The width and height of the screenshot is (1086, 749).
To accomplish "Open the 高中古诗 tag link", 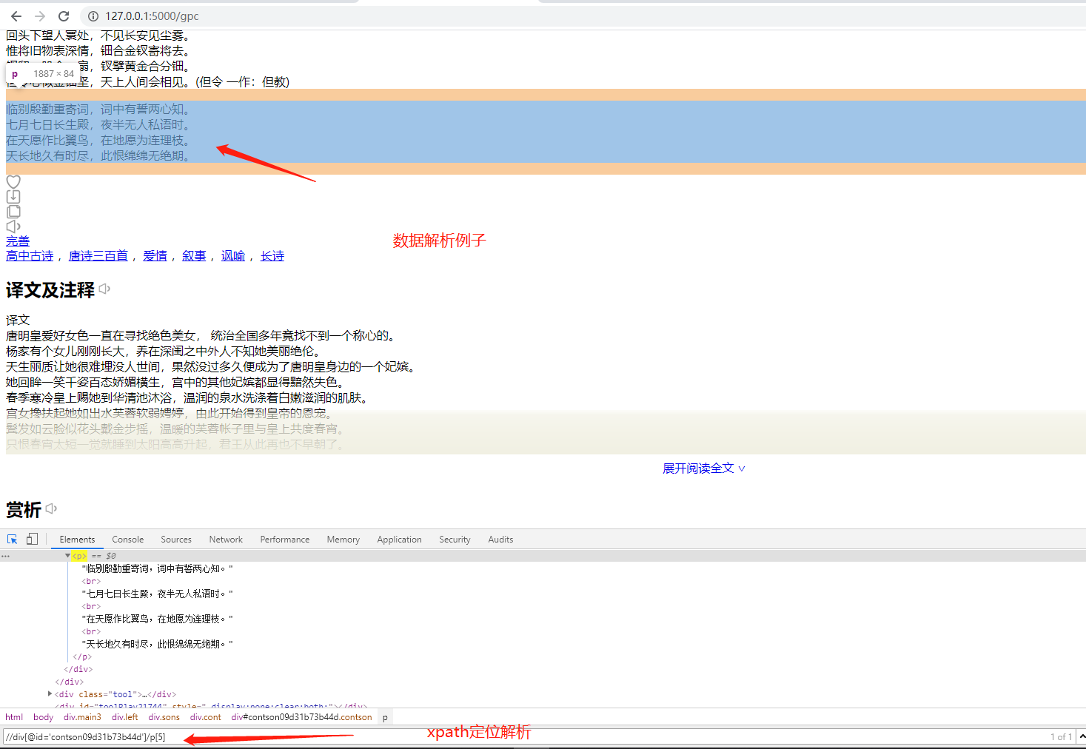I will click(30, 256).
